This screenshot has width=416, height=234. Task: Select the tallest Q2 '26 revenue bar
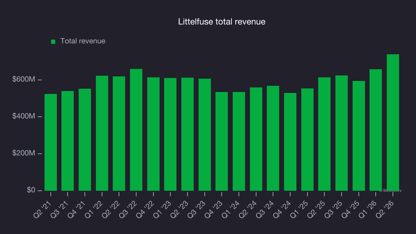tap(393, 123)
